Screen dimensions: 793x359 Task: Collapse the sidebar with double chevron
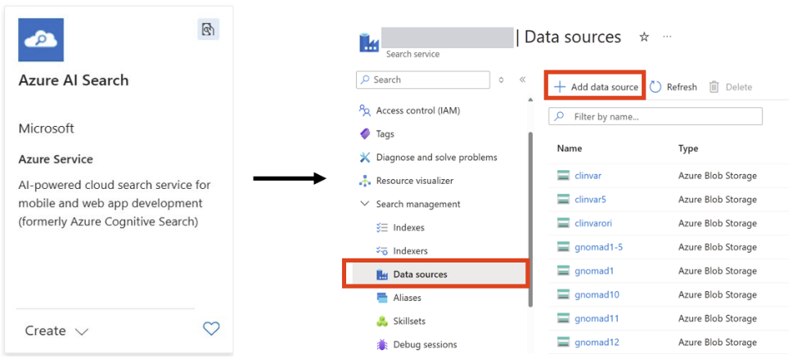coord(522,80)
